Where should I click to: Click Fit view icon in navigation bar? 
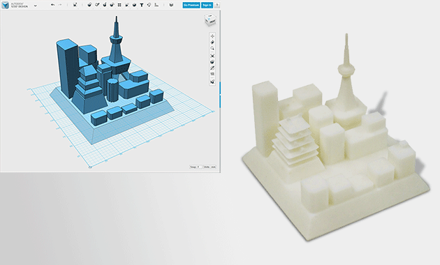click(212, 56)
